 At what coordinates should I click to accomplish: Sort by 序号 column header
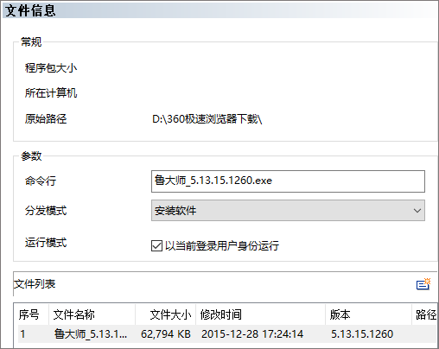point(31,314)
